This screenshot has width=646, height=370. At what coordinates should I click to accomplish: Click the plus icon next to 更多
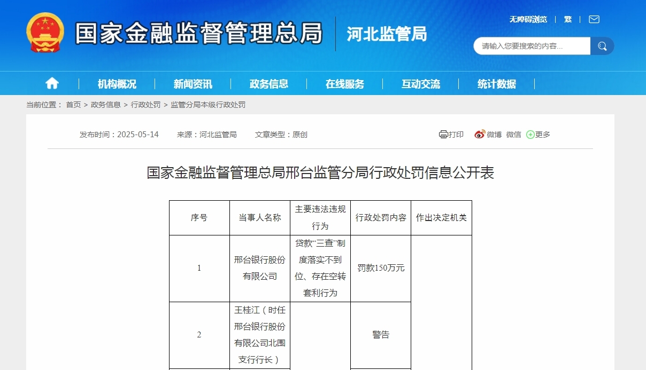pos(530,134)
